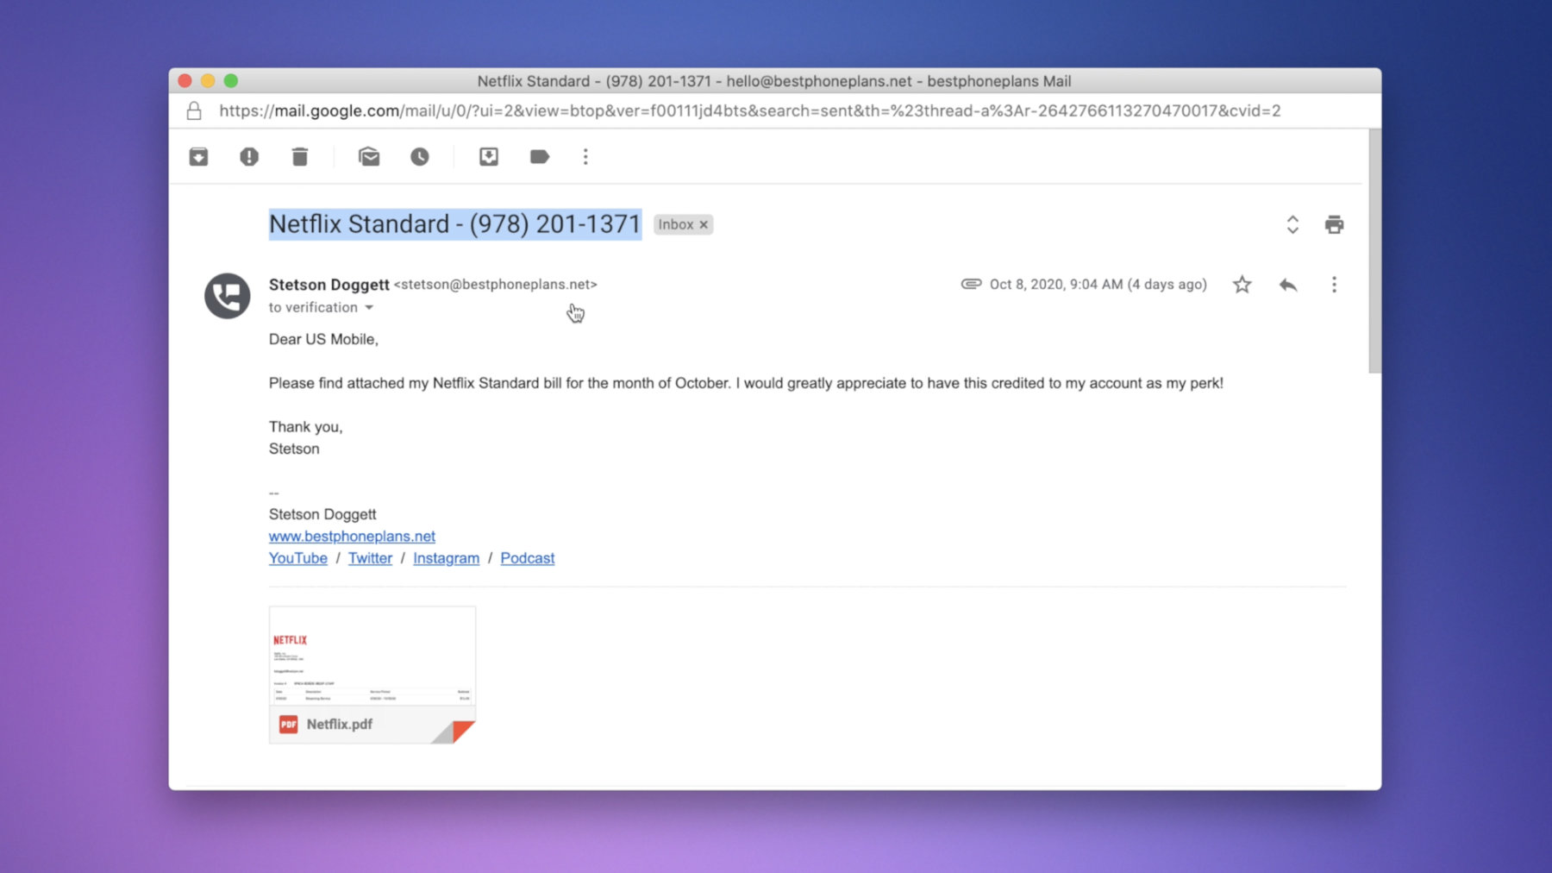Apply a label to the message

pyautogui.click(x=539, y=156)
